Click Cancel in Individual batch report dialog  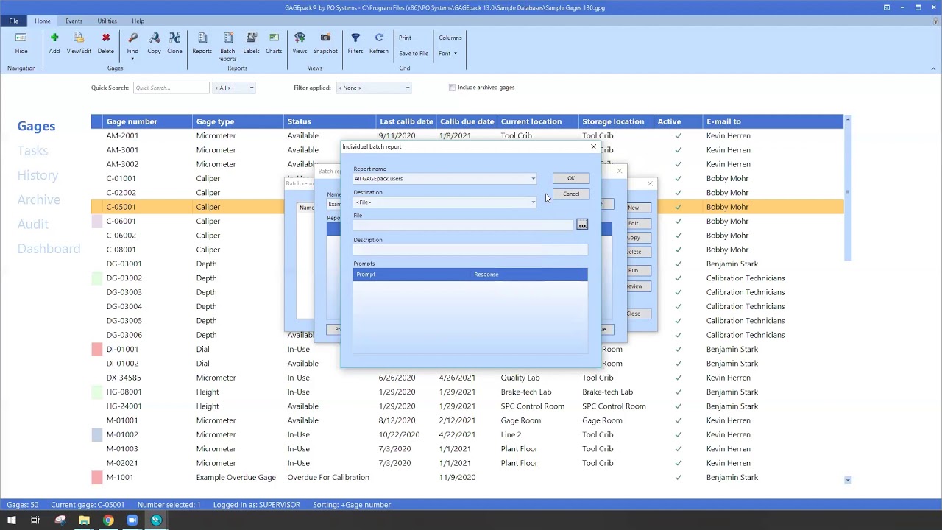point(570,194)
